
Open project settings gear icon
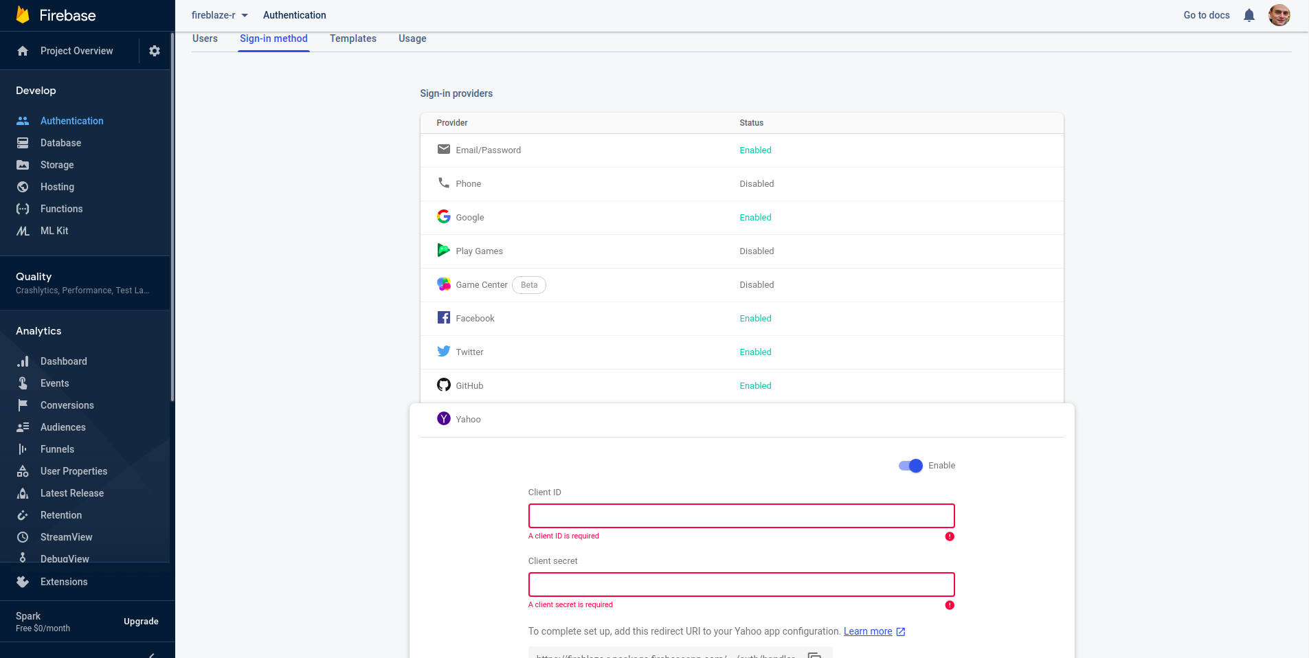point(155,51)
